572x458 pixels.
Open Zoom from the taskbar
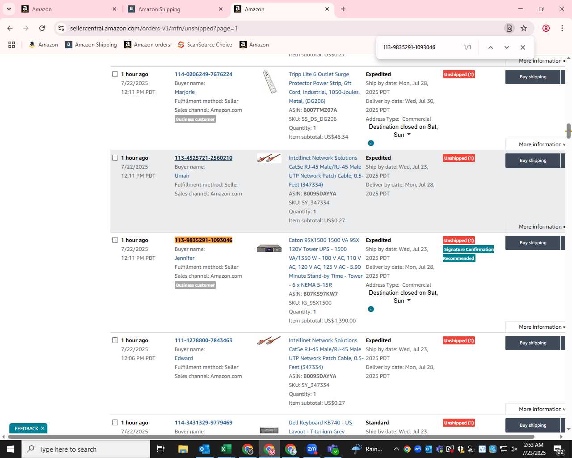pos(312,449)
